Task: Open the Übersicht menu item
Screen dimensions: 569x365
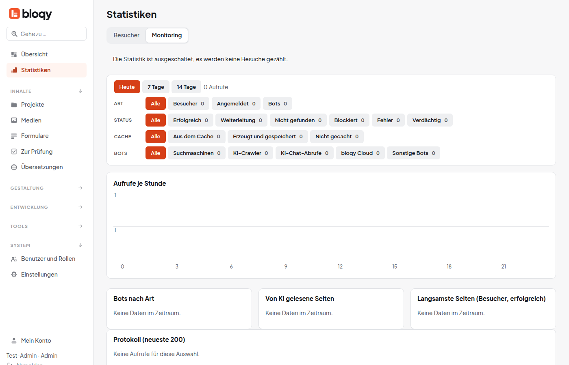Action: (x=46, y=54)
